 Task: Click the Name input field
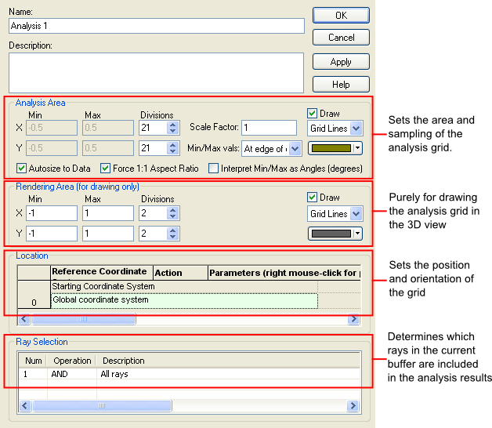(x=156, y=26)
